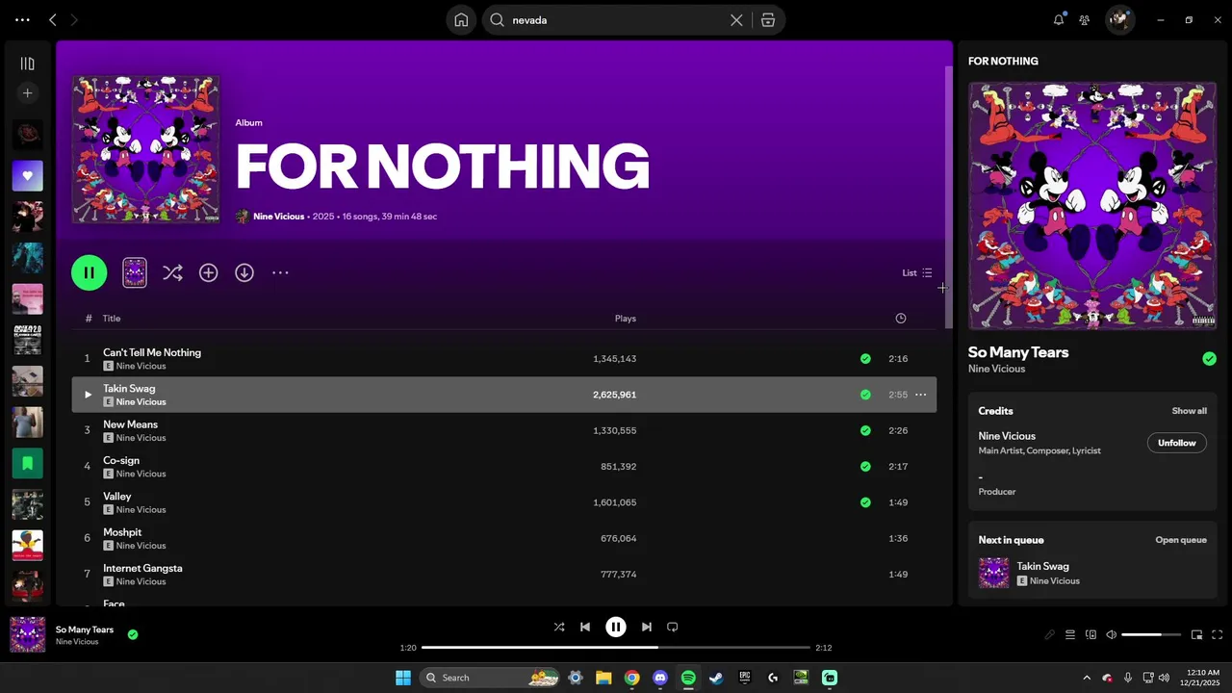
Task: Download the album
Action: 244,272
